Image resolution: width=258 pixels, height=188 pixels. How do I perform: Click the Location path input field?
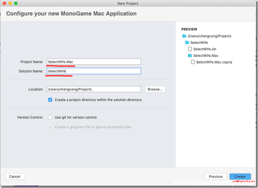93,89
